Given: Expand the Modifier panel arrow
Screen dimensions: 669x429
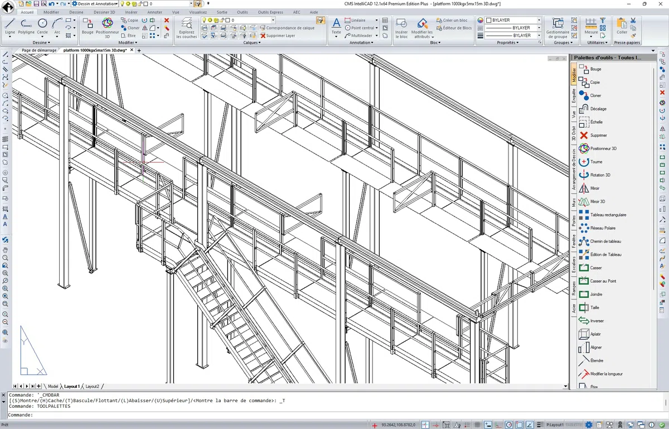Looking at the screenshot, I should click(128, 42).
